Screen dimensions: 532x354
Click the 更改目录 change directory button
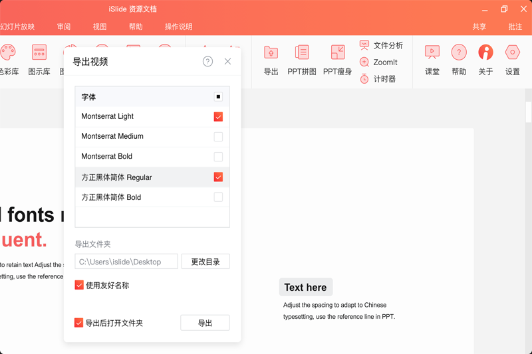205,262
